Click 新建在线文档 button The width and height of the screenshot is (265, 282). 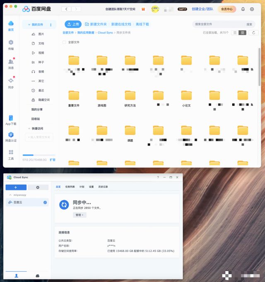(x=121, y=24)
